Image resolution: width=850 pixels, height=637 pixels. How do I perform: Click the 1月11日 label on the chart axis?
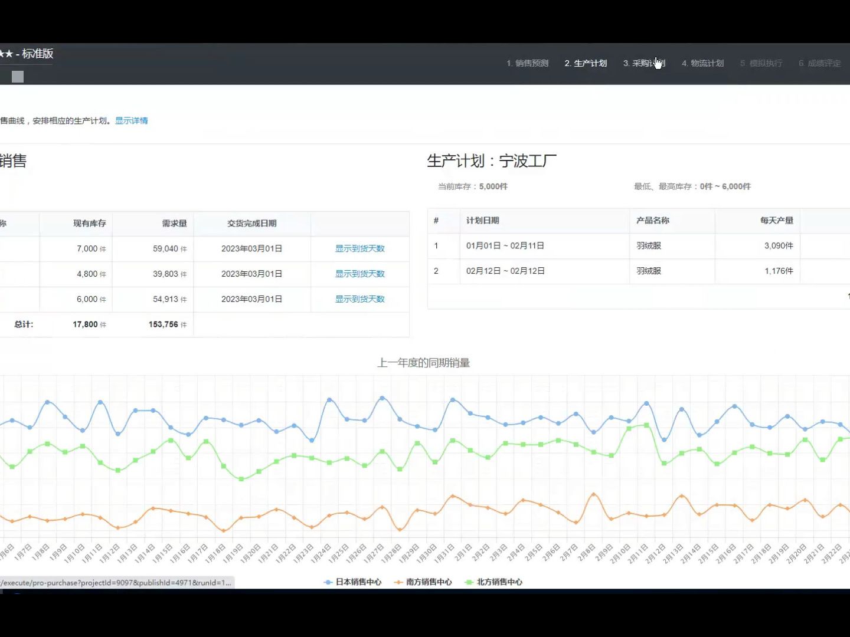pos(93,553)
